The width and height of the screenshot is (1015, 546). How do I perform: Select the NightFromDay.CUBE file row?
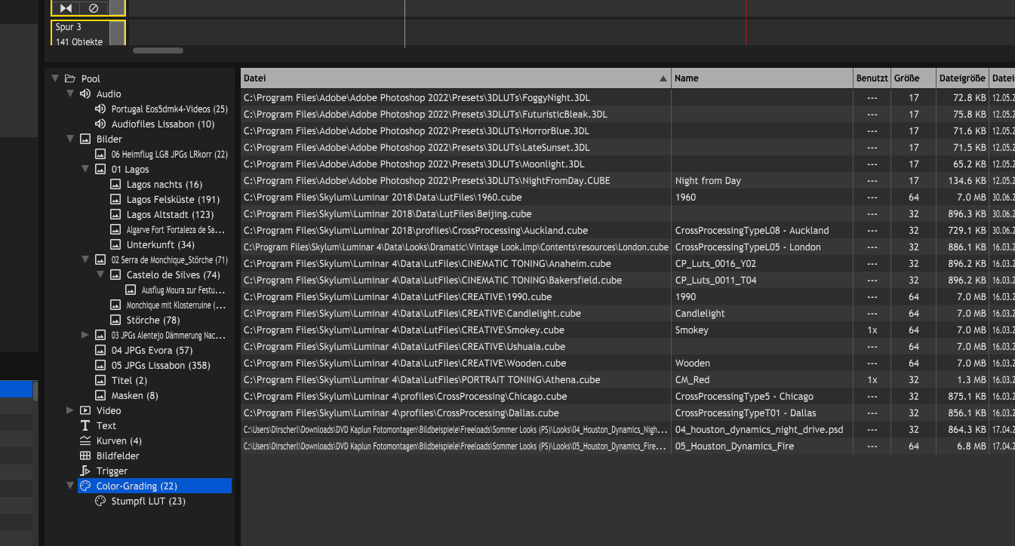pos(628,180)
